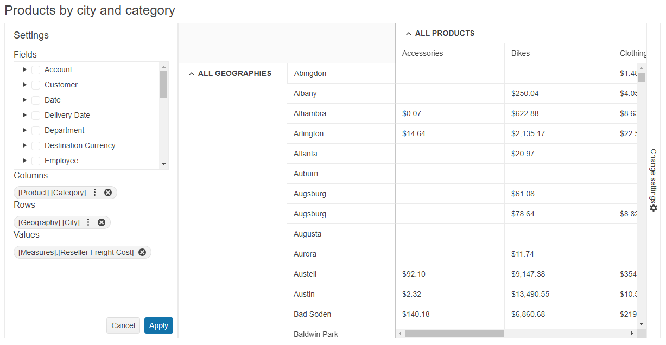Select the Employee field checkbox
The height and width of the screenshot is (345, 666).
tap(36, 161)
